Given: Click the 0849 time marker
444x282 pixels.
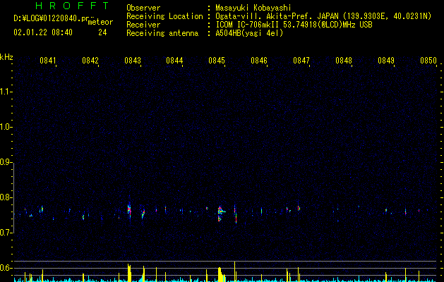Looking at the screenshot, I should 386,60.
